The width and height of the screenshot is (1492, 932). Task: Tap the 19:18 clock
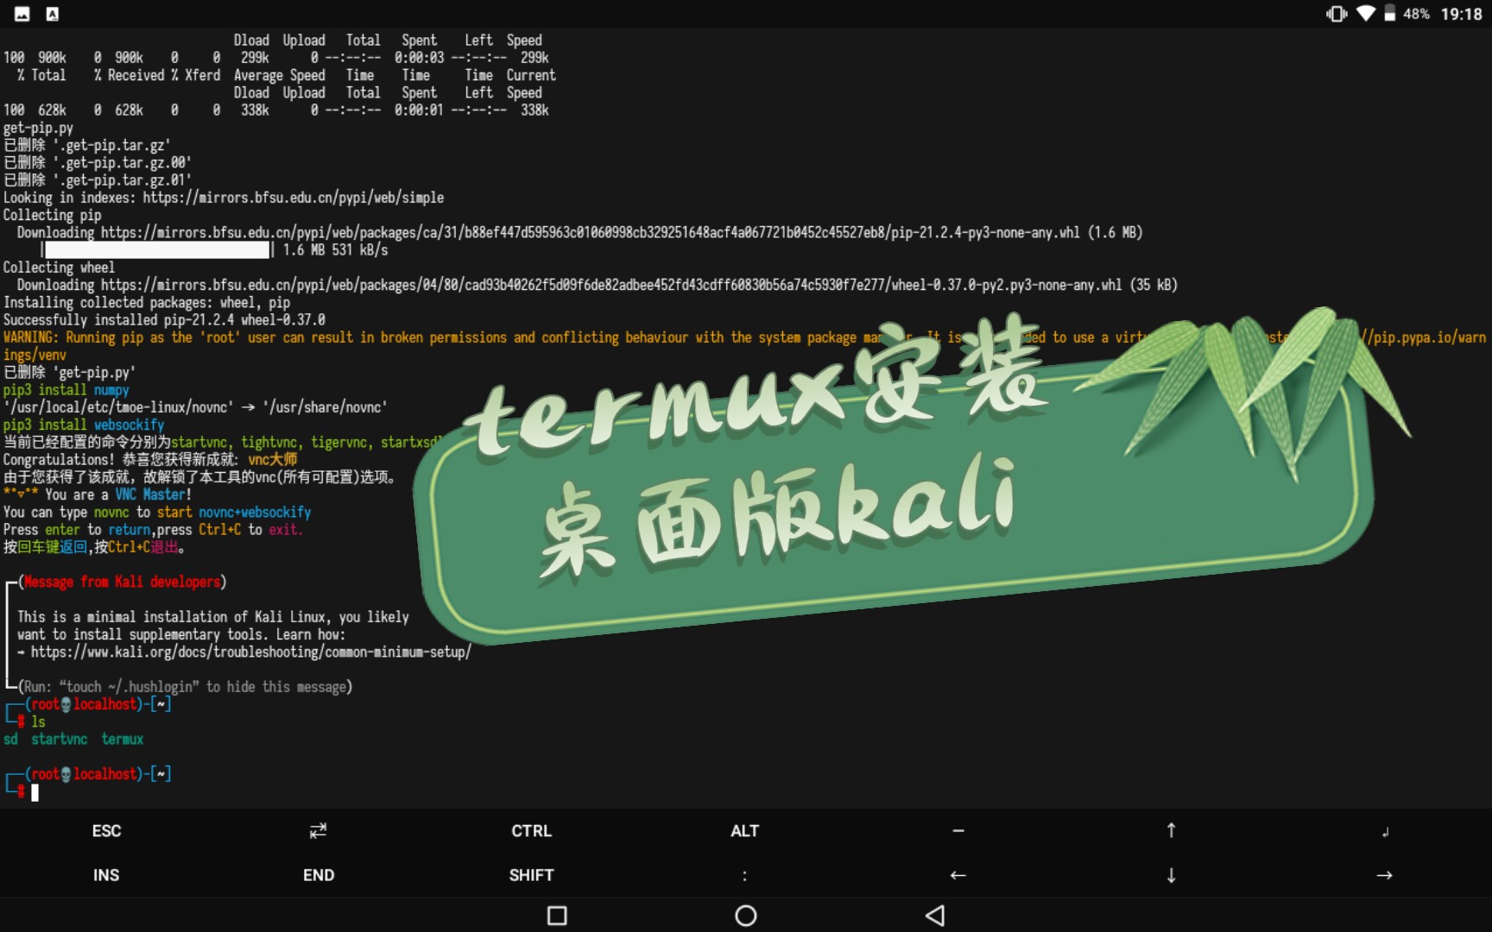[1461, 14]
